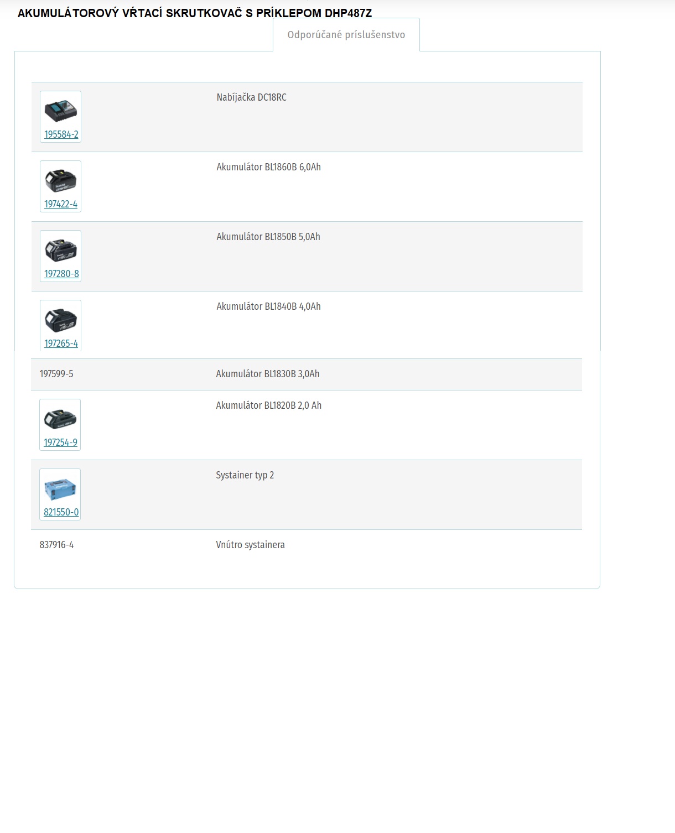The image size is (675, 833).
Task: Click the BL1850B 5,0Ah battery thumbnail
Action: [61, 251]
